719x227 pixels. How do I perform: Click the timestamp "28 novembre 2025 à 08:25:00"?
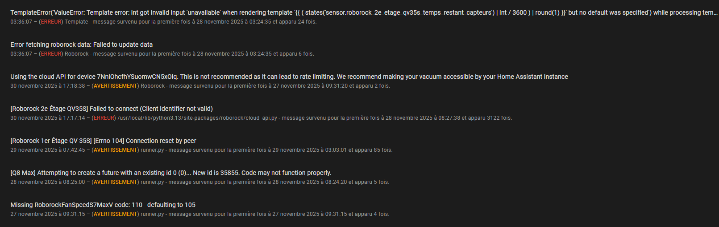48,182
